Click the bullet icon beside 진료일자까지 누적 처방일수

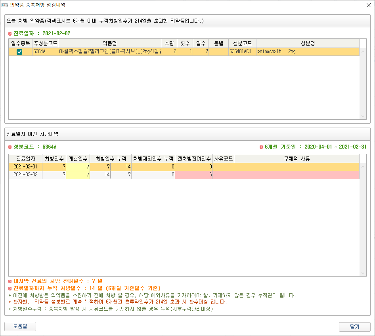point(10,288)
